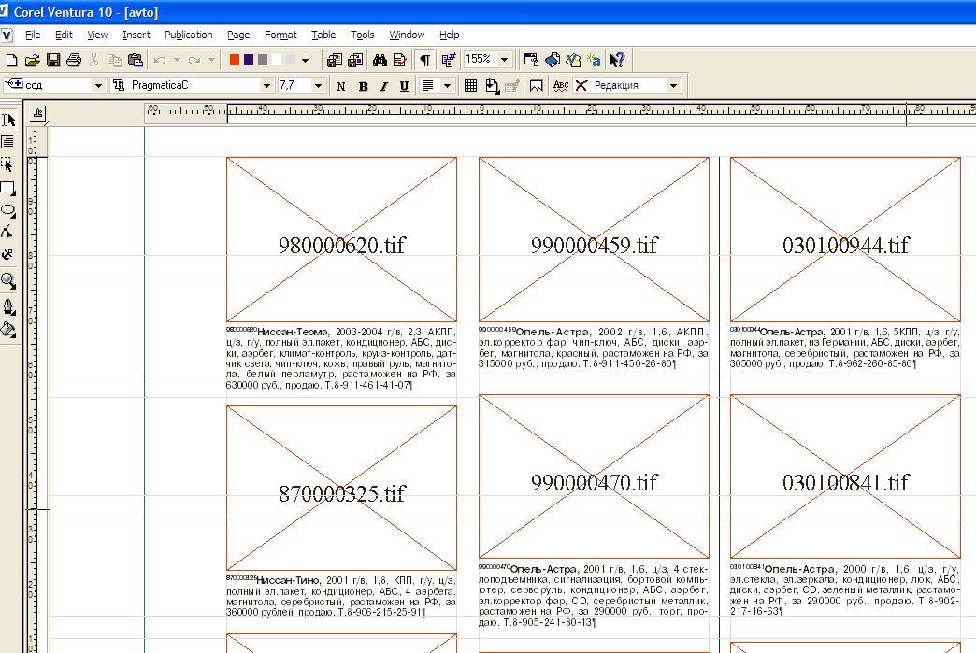Select the paragraph text lines tool
This screenshot has width=976, height=653.
7,142
